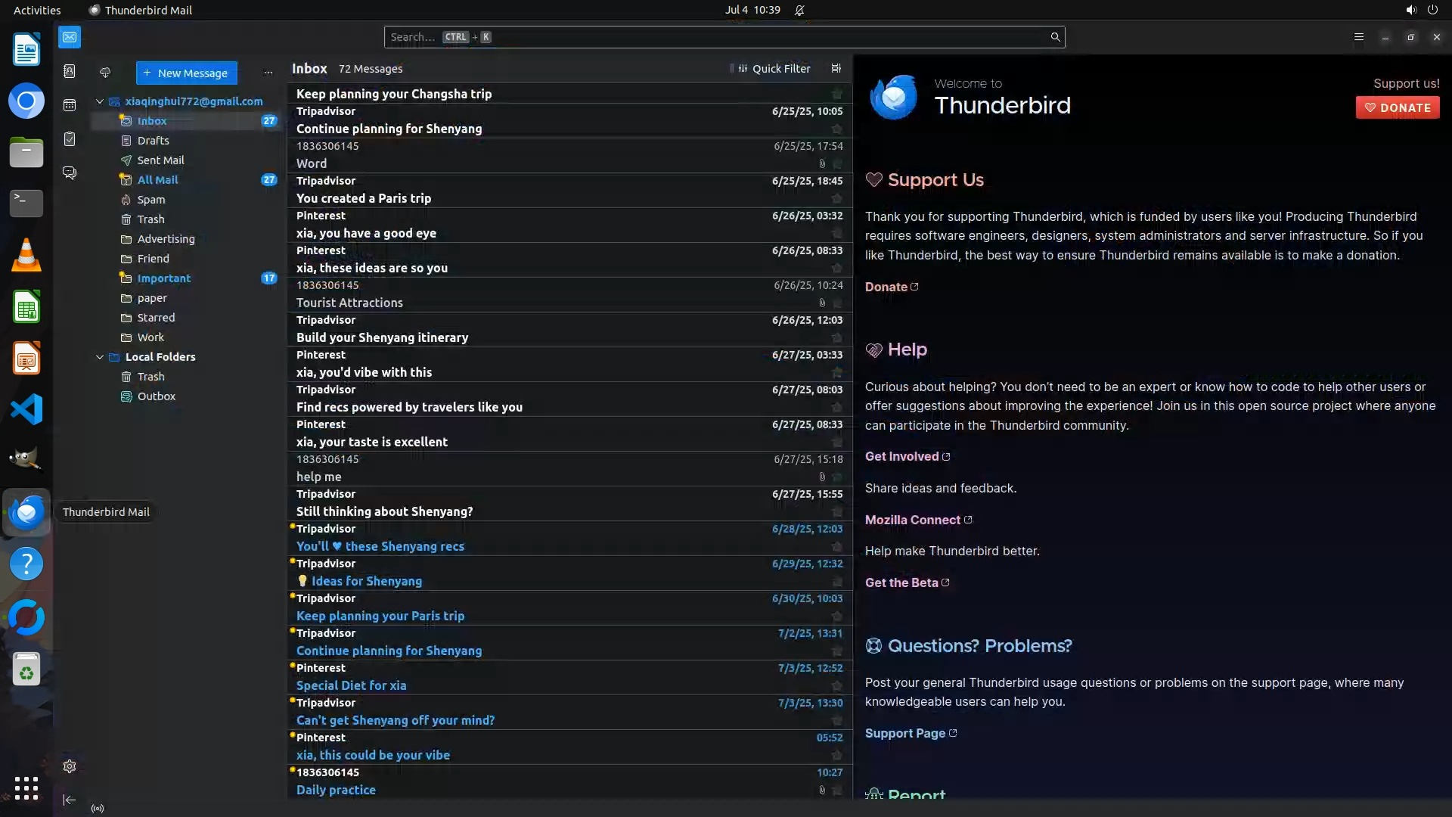Open the Calendar space
The image size is (1452, 817).
click(x=70, y=105)
